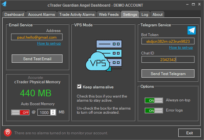Open the Dashboard tab
Image resolution: width=204 pixels, height=140 pixels.
(14, 15)
